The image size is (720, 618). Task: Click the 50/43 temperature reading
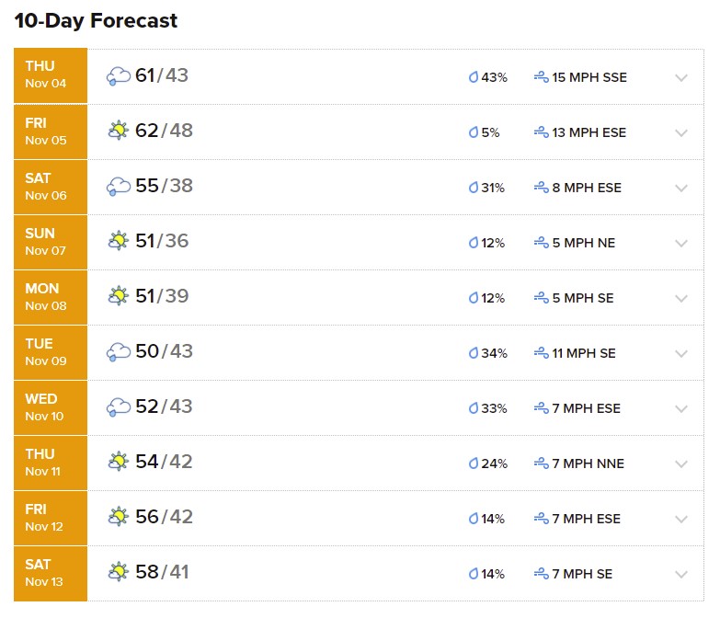(x=164, y=351)
